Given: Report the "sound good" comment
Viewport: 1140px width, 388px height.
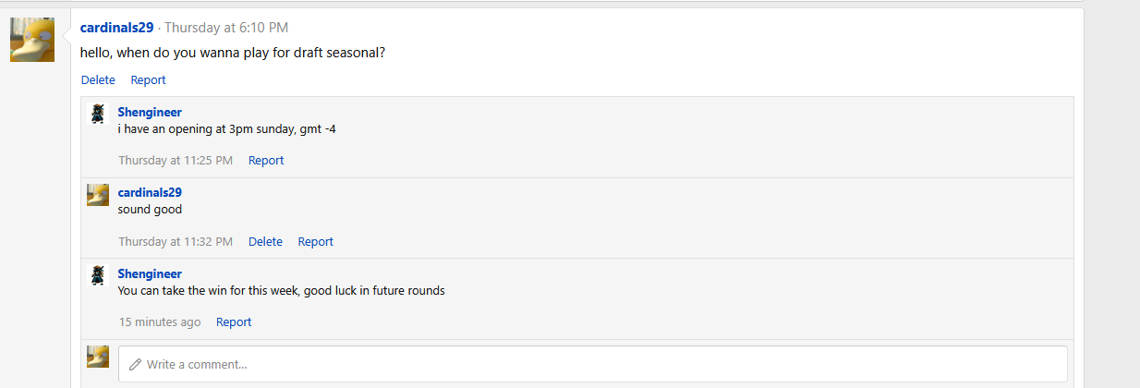Looking at the screenshot, I should coord(315,242).
